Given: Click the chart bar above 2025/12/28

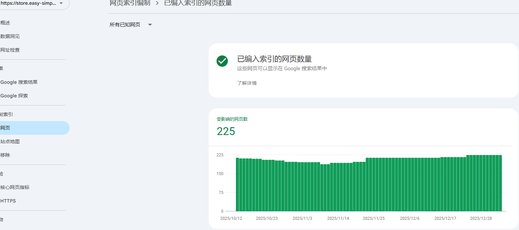Looking at the screenshot, I should 481,183.
